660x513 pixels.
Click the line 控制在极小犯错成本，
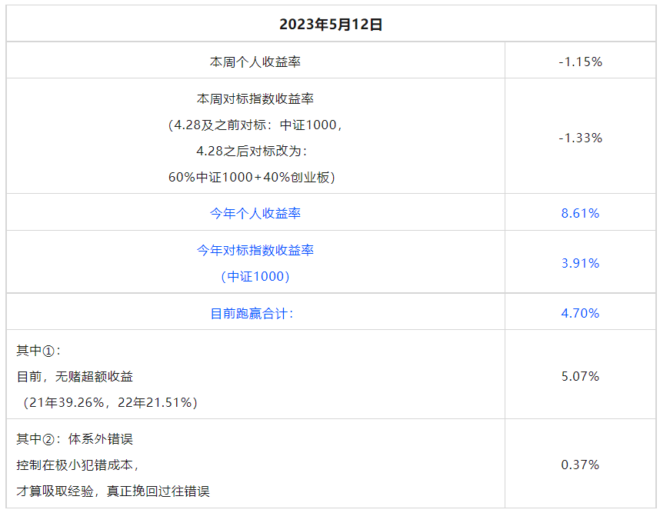[78, 465]
